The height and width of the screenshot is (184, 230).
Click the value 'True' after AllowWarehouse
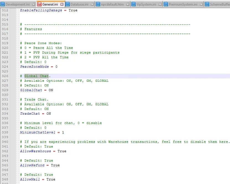click(x=62, y=151)
